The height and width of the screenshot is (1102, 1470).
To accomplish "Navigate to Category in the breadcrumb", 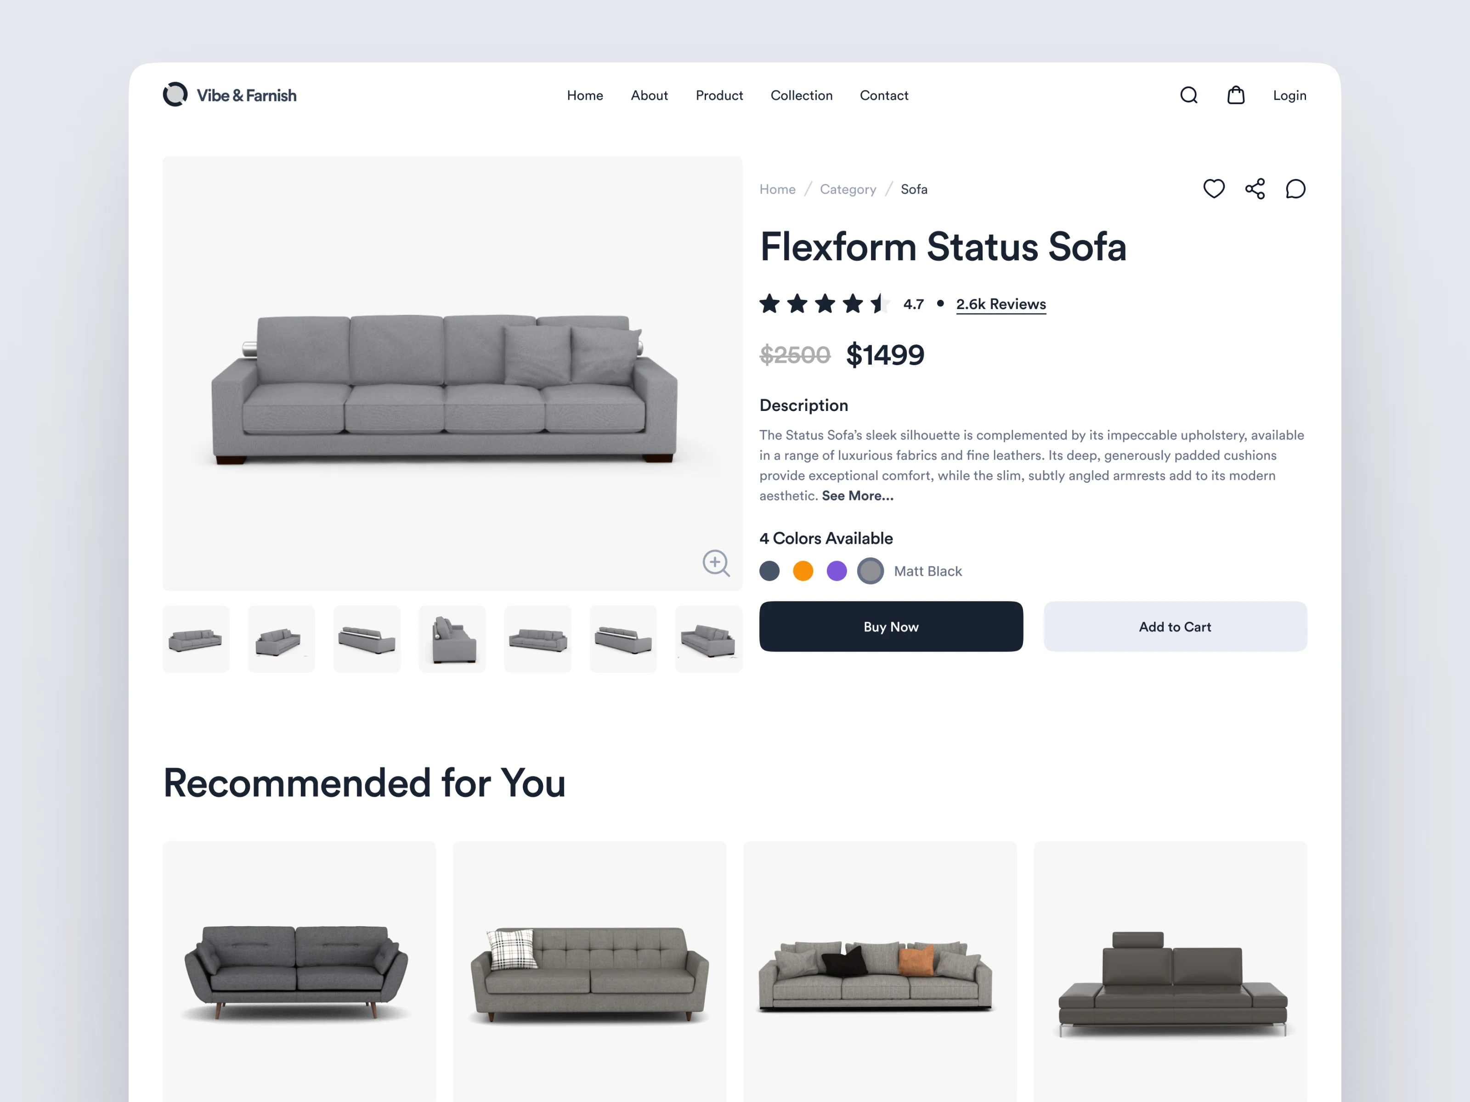I will 847,189.
